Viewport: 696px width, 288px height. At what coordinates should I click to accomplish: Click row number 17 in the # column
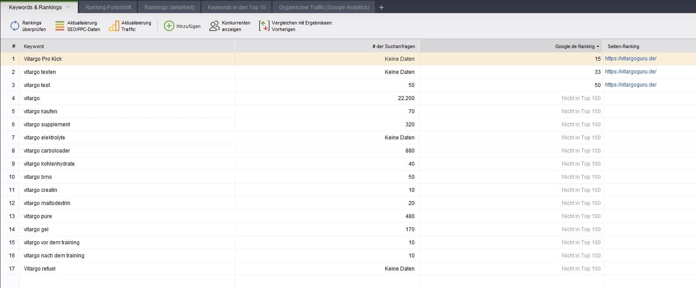tap(12, 269)
